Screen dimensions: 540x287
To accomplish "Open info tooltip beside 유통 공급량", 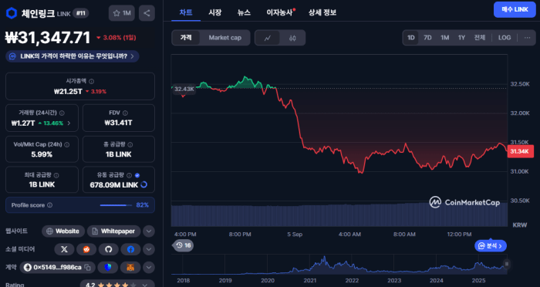I will [129, 175].
